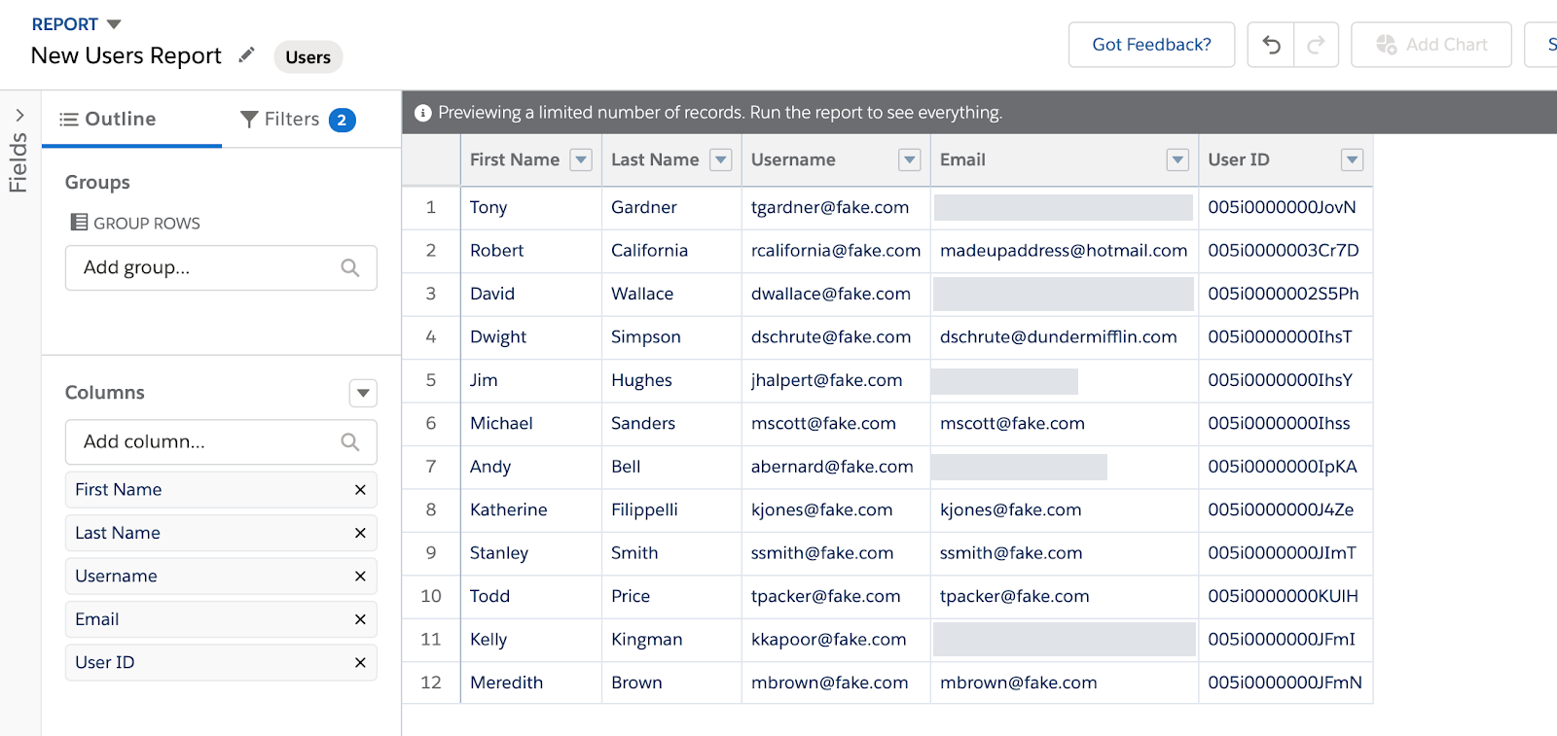Image resolution: width=1557 pixels, height=736 pixels.
Task: Switch to the Filters tab
Action: click(298, 119)
